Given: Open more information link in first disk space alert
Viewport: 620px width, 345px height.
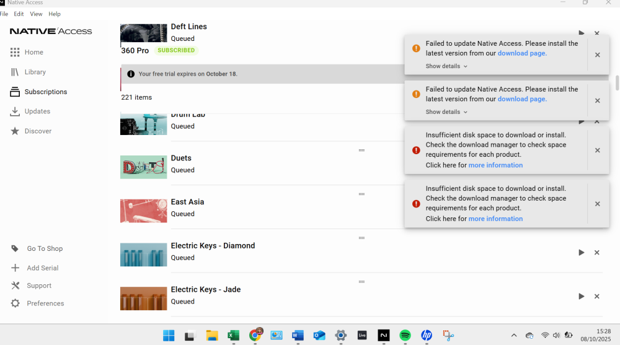Looking at the screenshot, I should [x=495, y=165].
